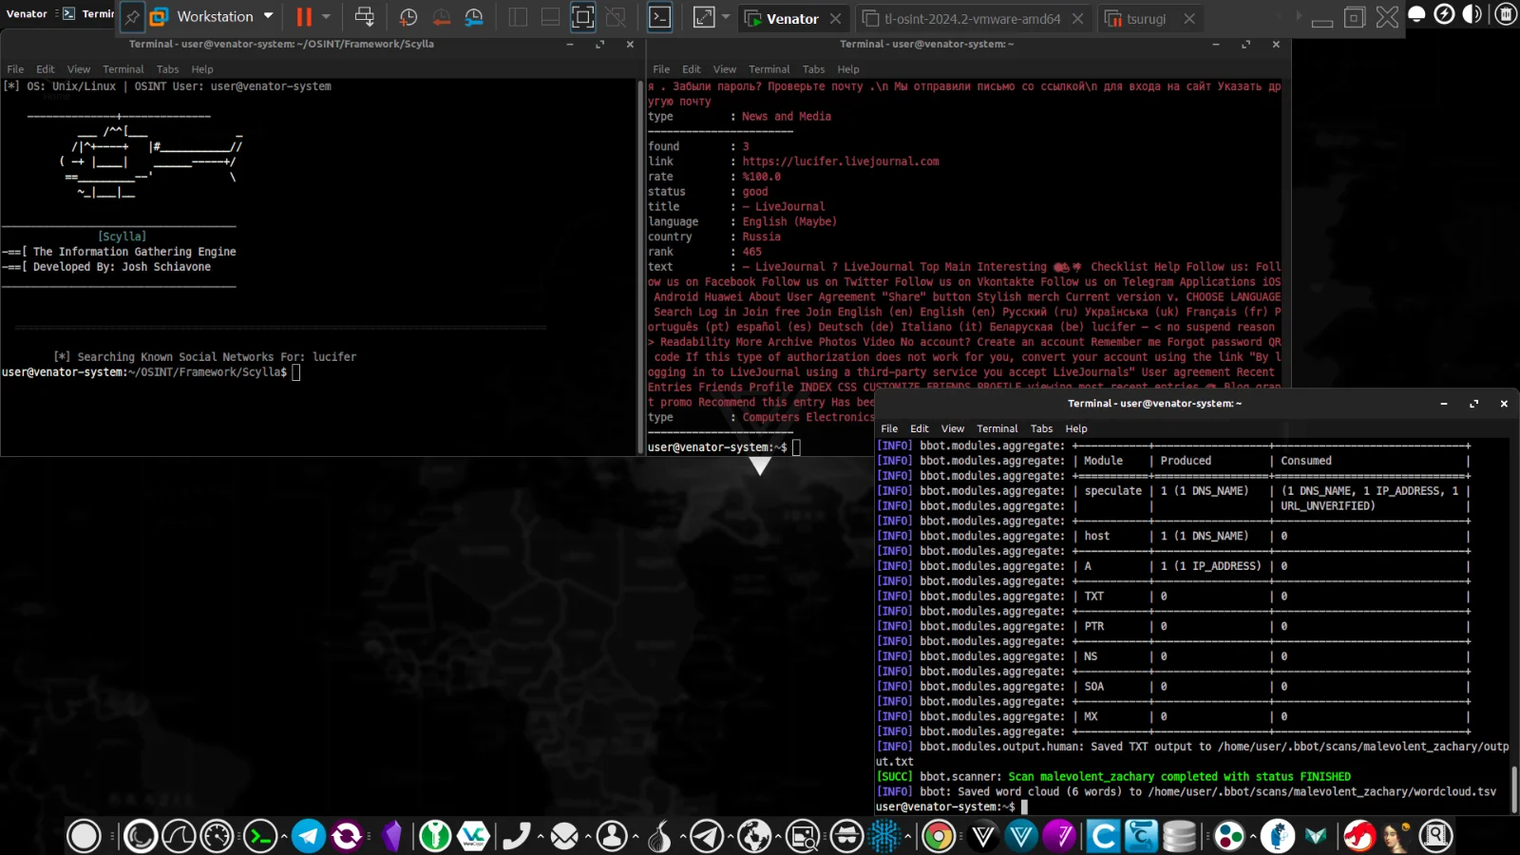Toggle VMware full screen mode icon
The image size is (1520, 855).
point(582,17)
